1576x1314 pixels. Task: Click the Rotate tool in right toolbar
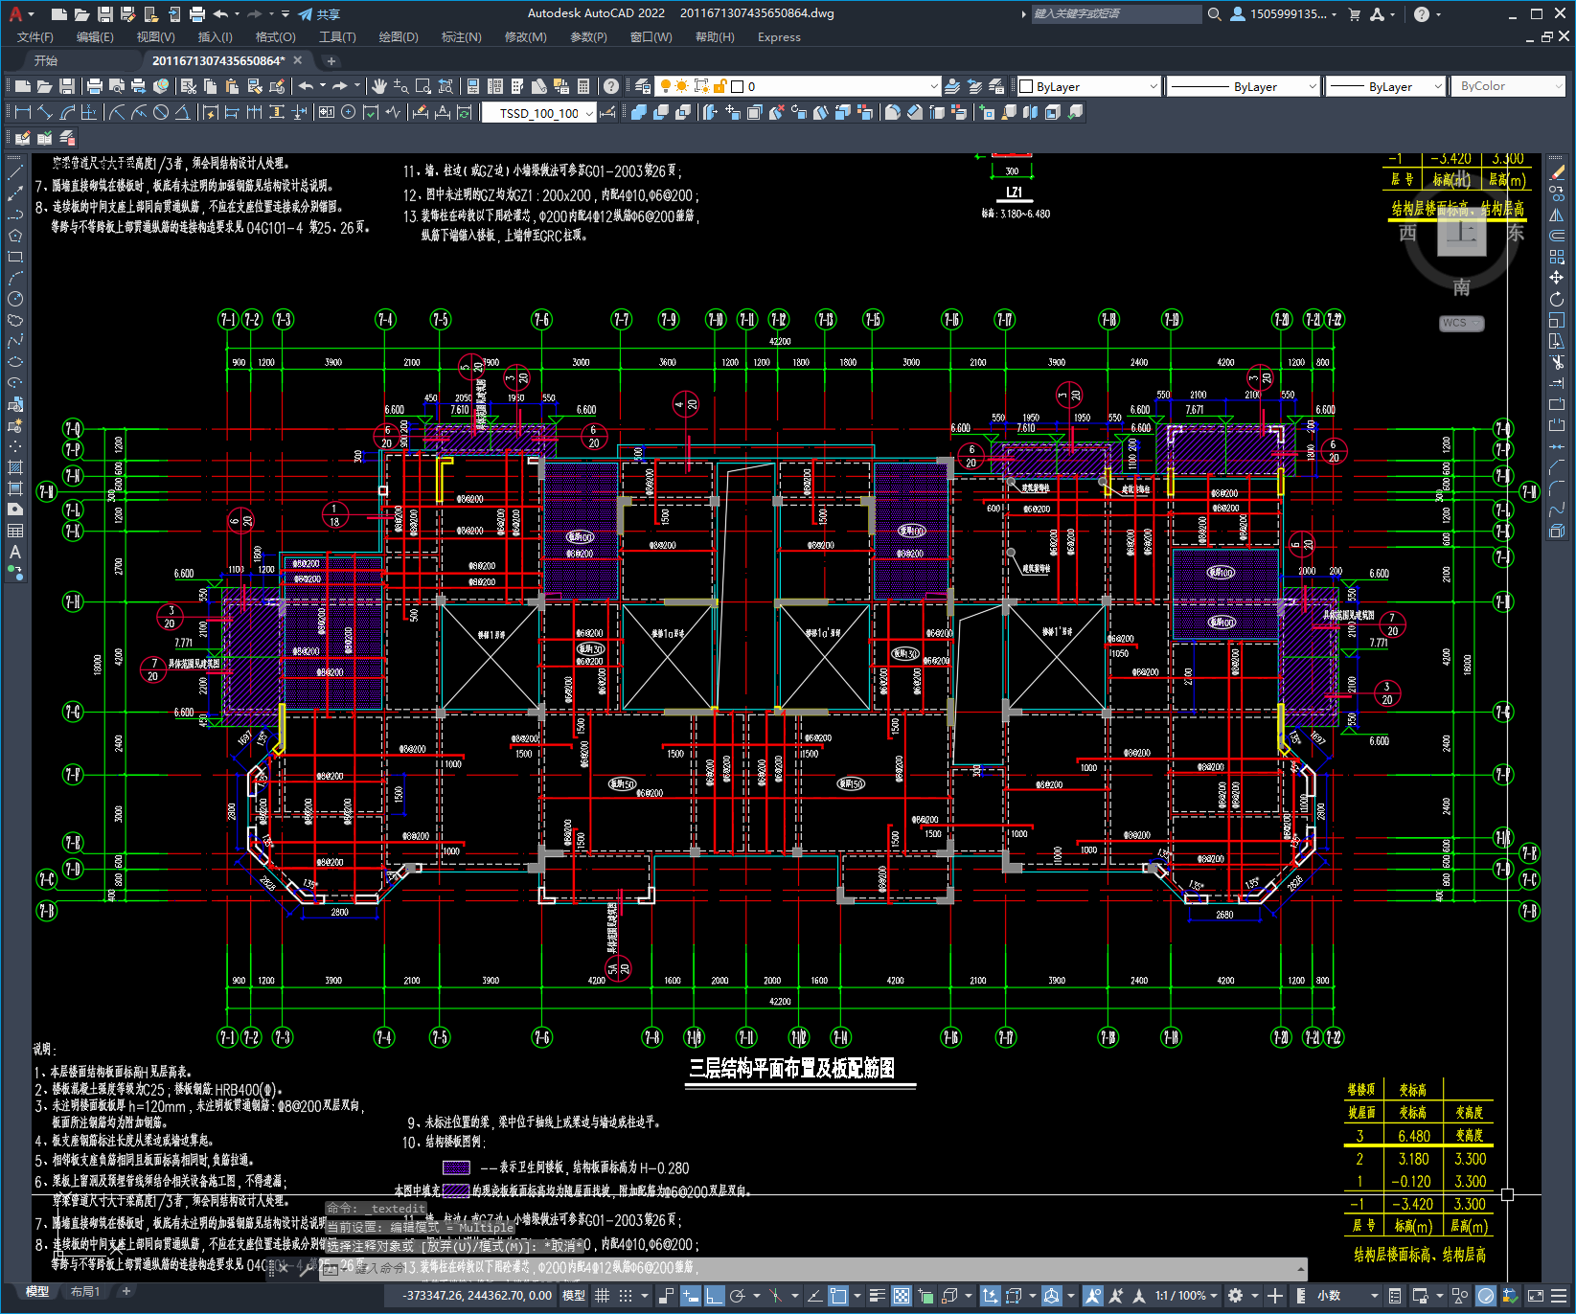click(x=1557, y=299)
